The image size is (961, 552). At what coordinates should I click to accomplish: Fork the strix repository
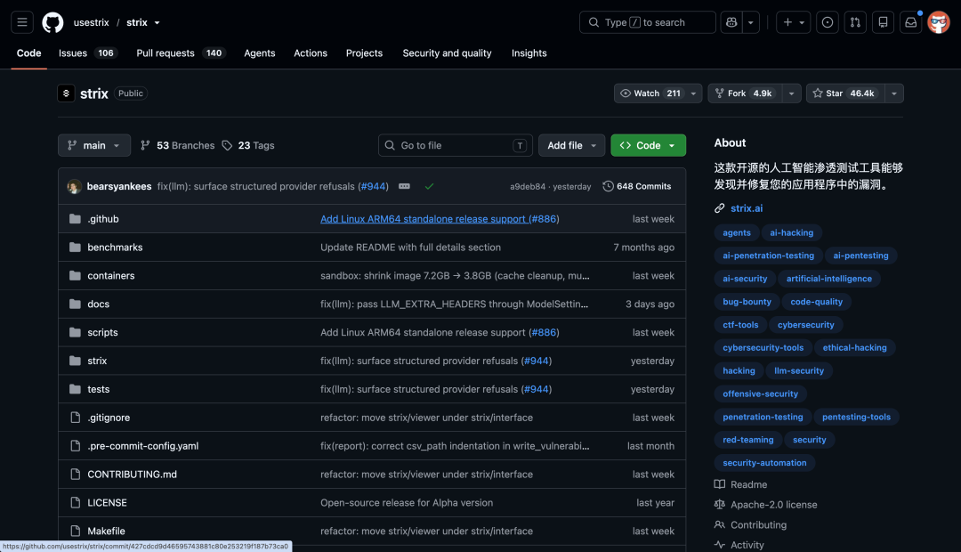point(746,93)
